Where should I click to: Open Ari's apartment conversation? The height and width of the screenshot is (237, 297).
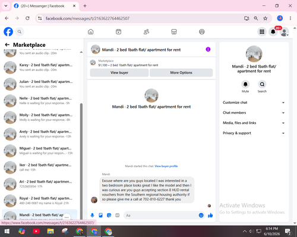pyautogui.click(x=40, y=184)
